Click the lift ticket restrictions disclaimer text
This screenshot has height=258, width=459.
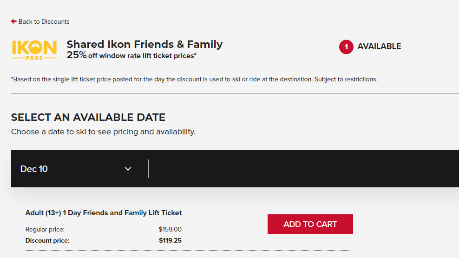pos(194,79)
